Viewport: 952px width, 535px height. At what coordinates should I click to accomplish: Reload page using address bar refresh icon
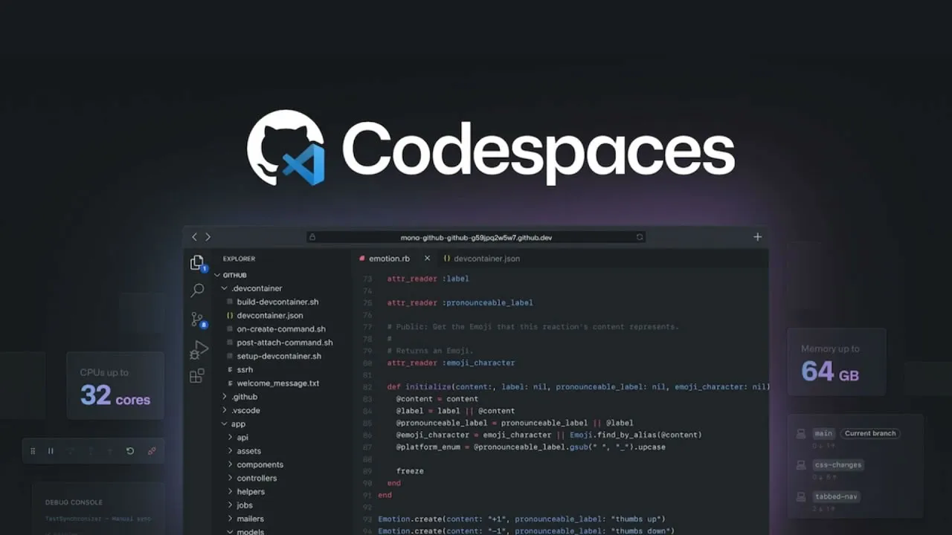point(639,237)
